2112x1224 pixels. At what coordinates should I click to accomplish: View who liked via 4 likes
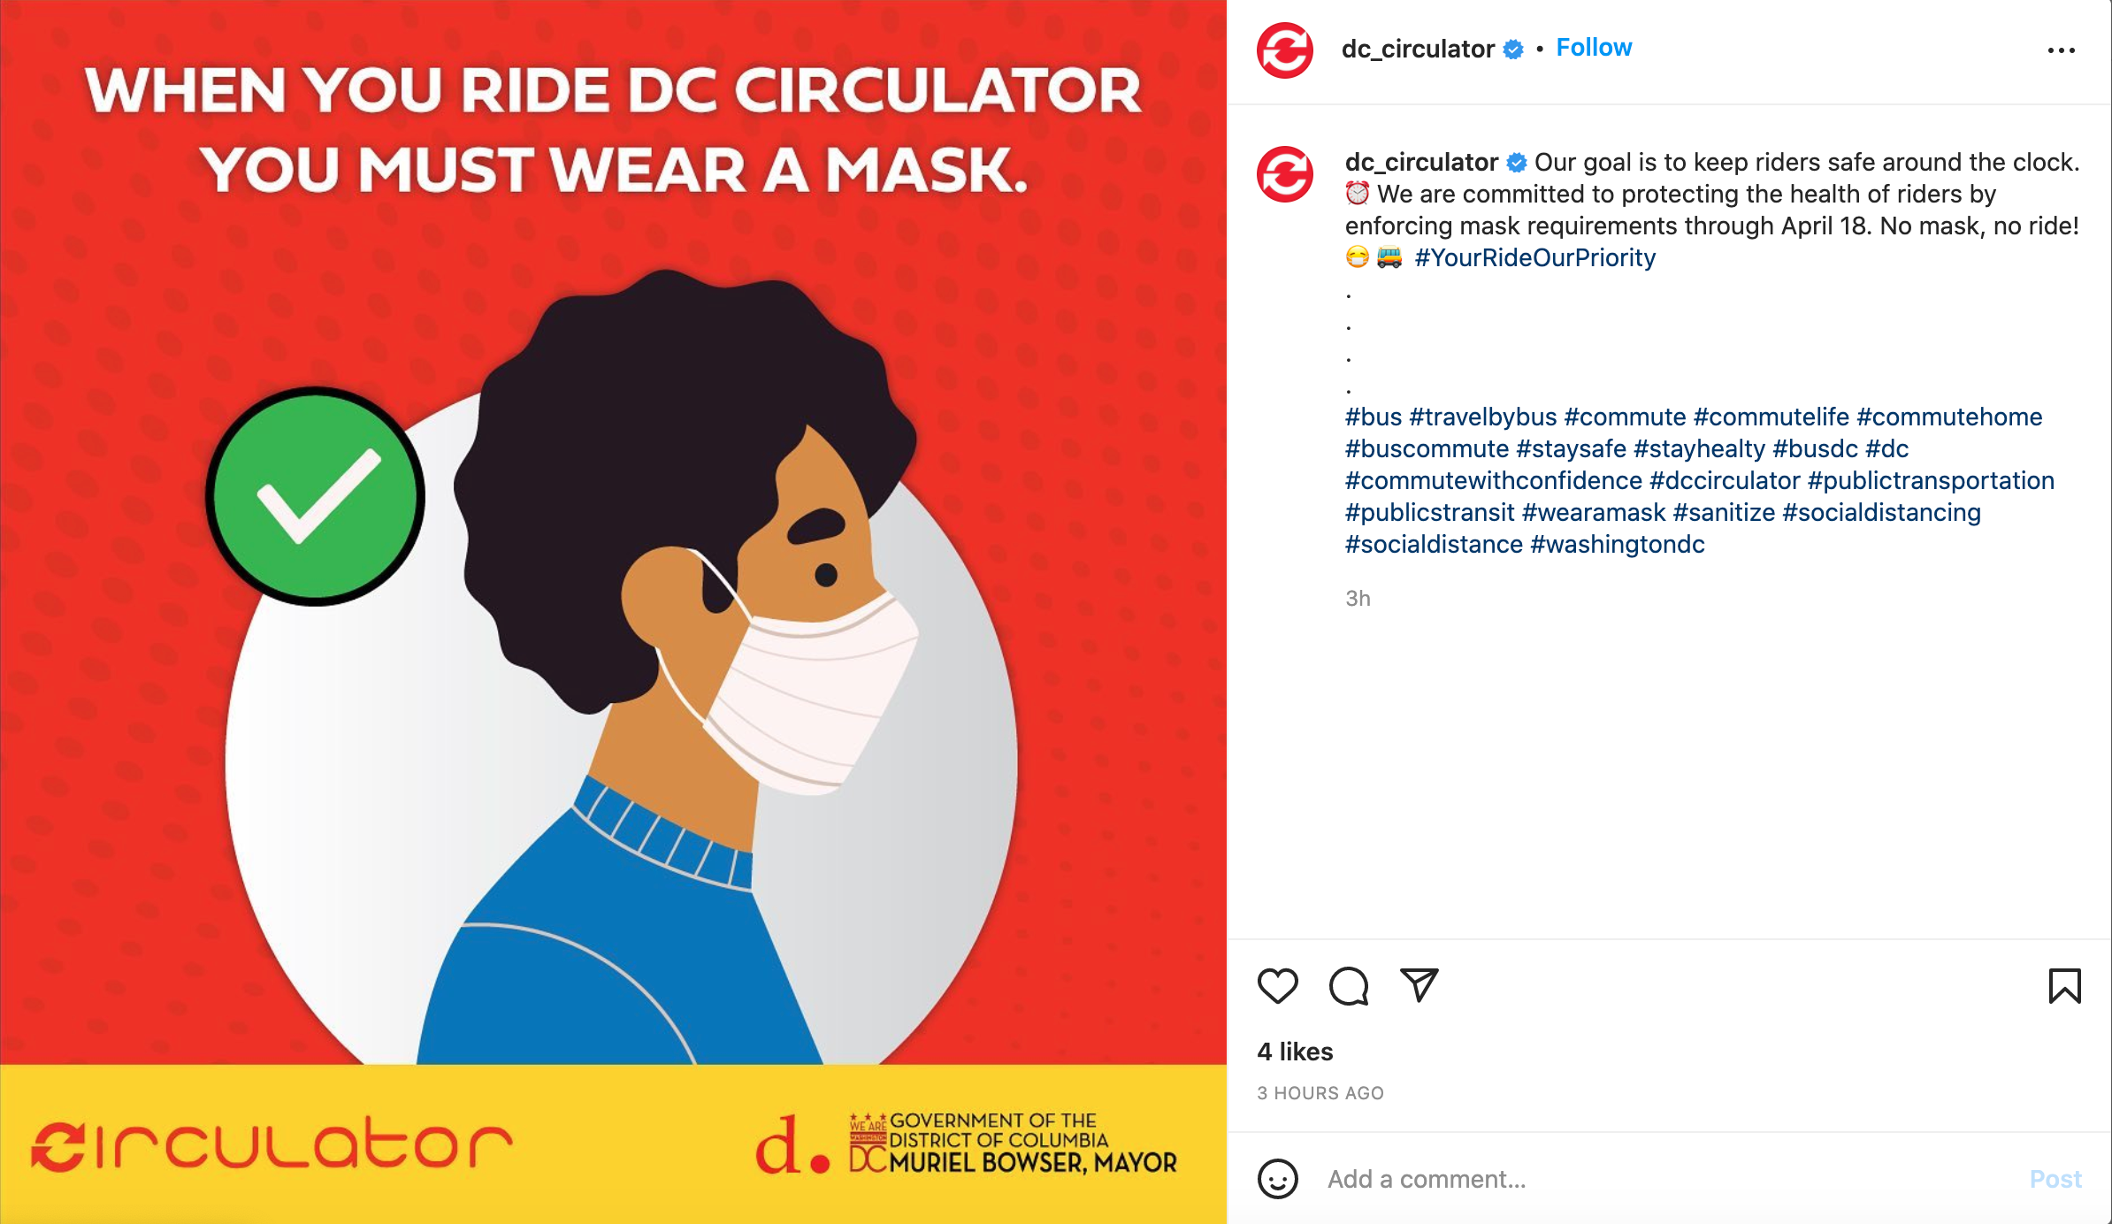coord(1295,1052)
